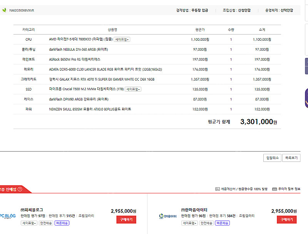Open 판매점 후기 584건 for 한마음아이티
The height and width of the screenshot is (234, 308).
[223, 216]
